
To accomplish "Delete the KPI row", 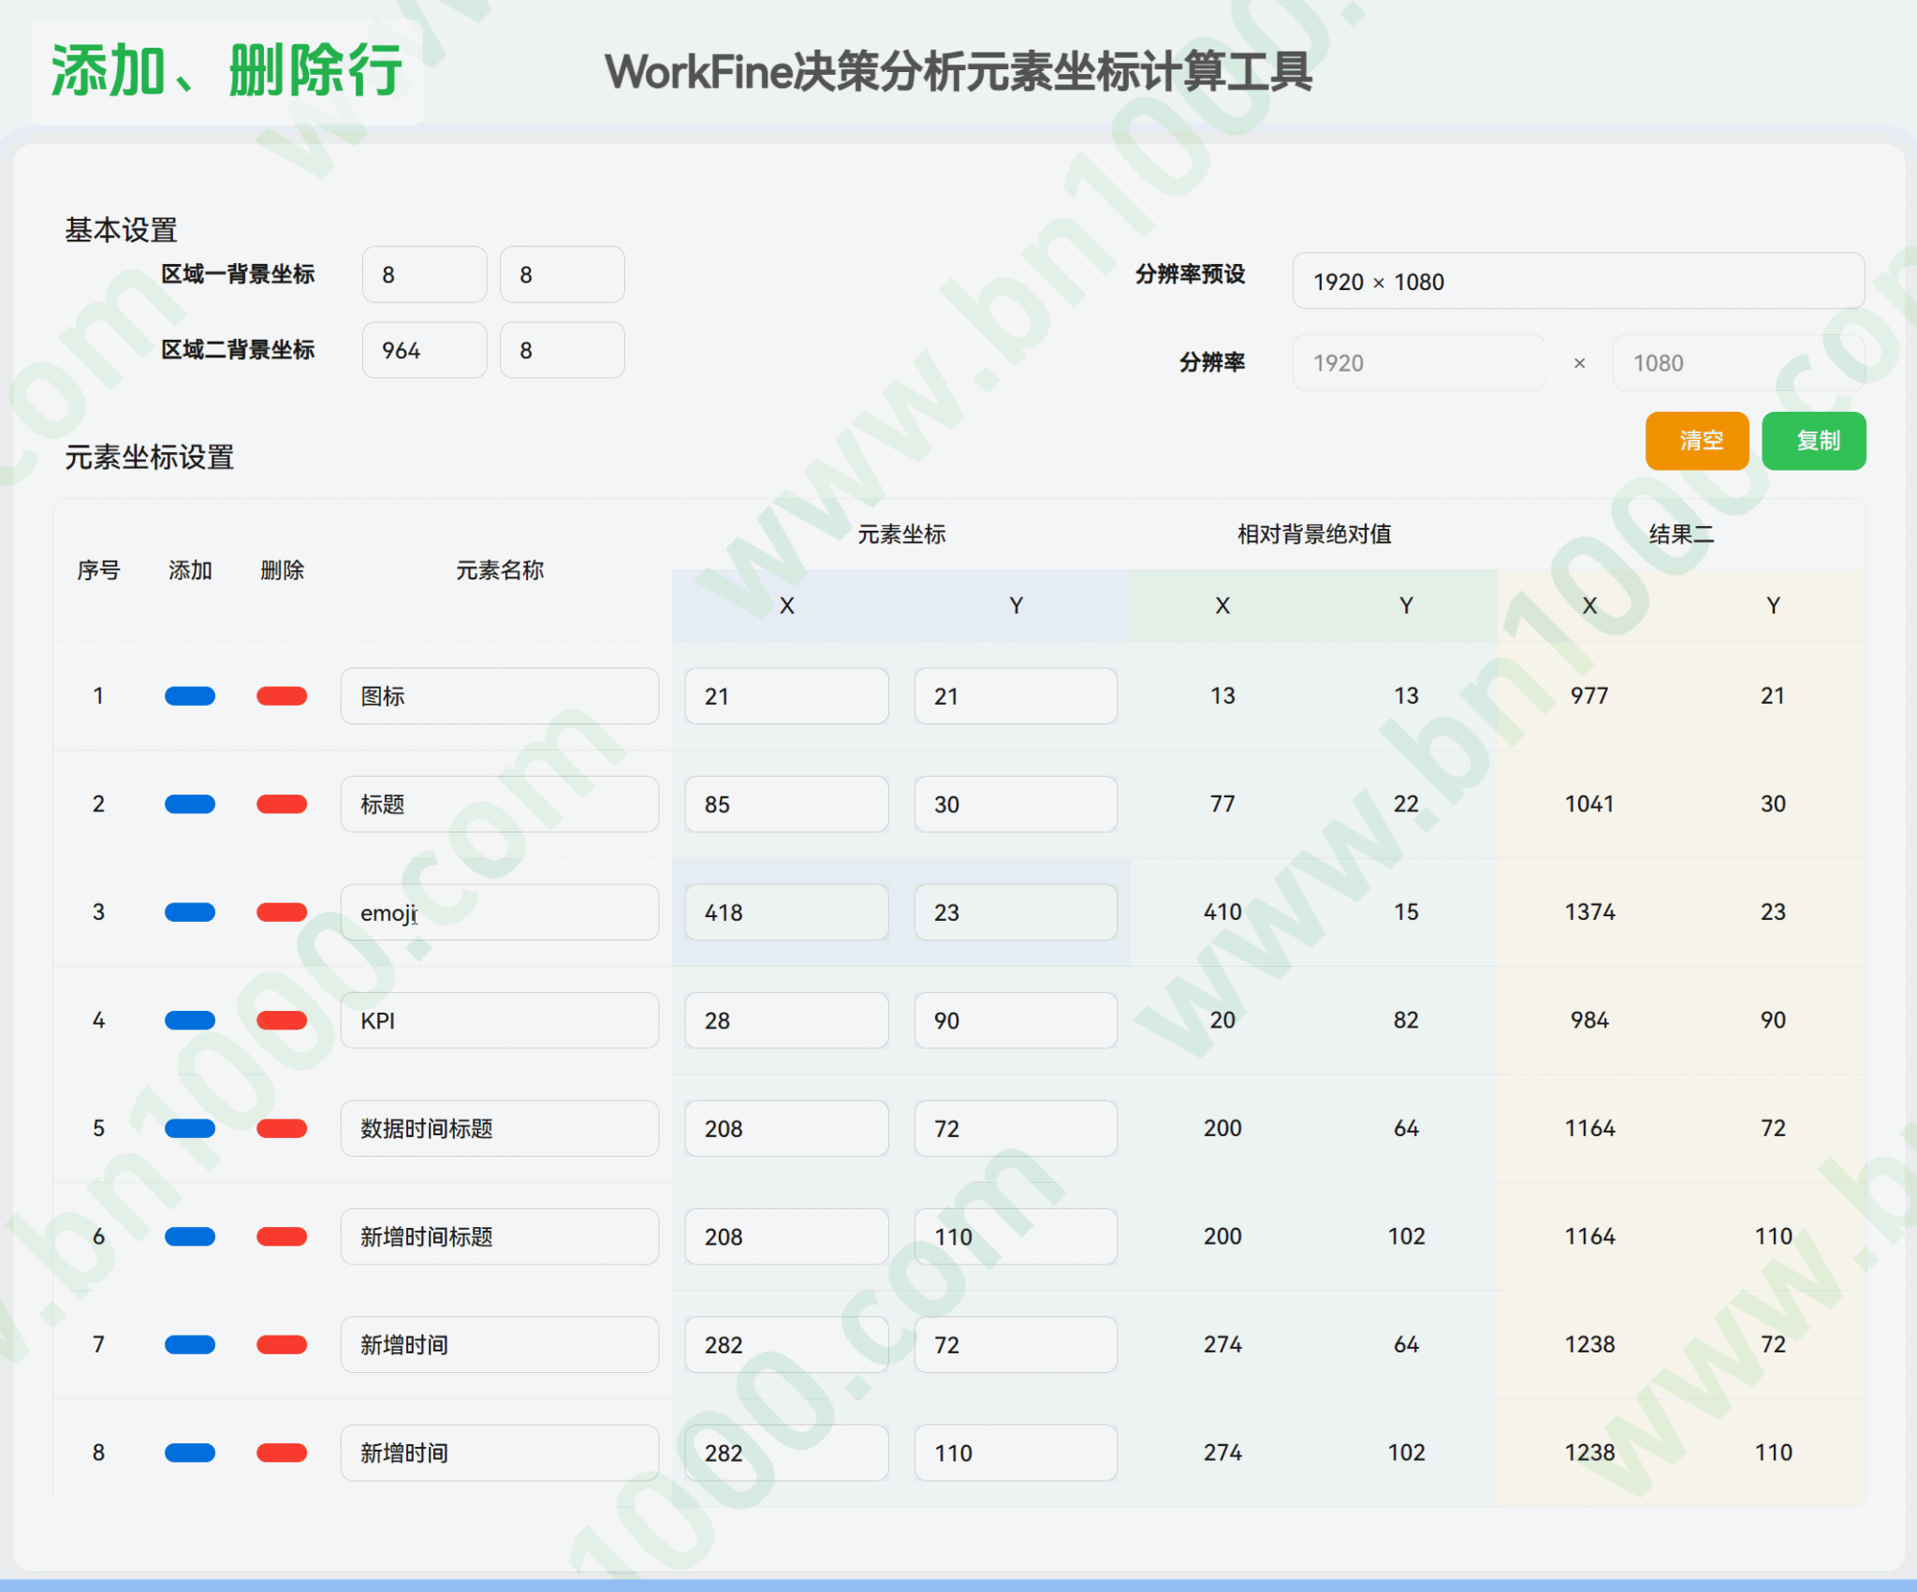I will pos(282,1020).
